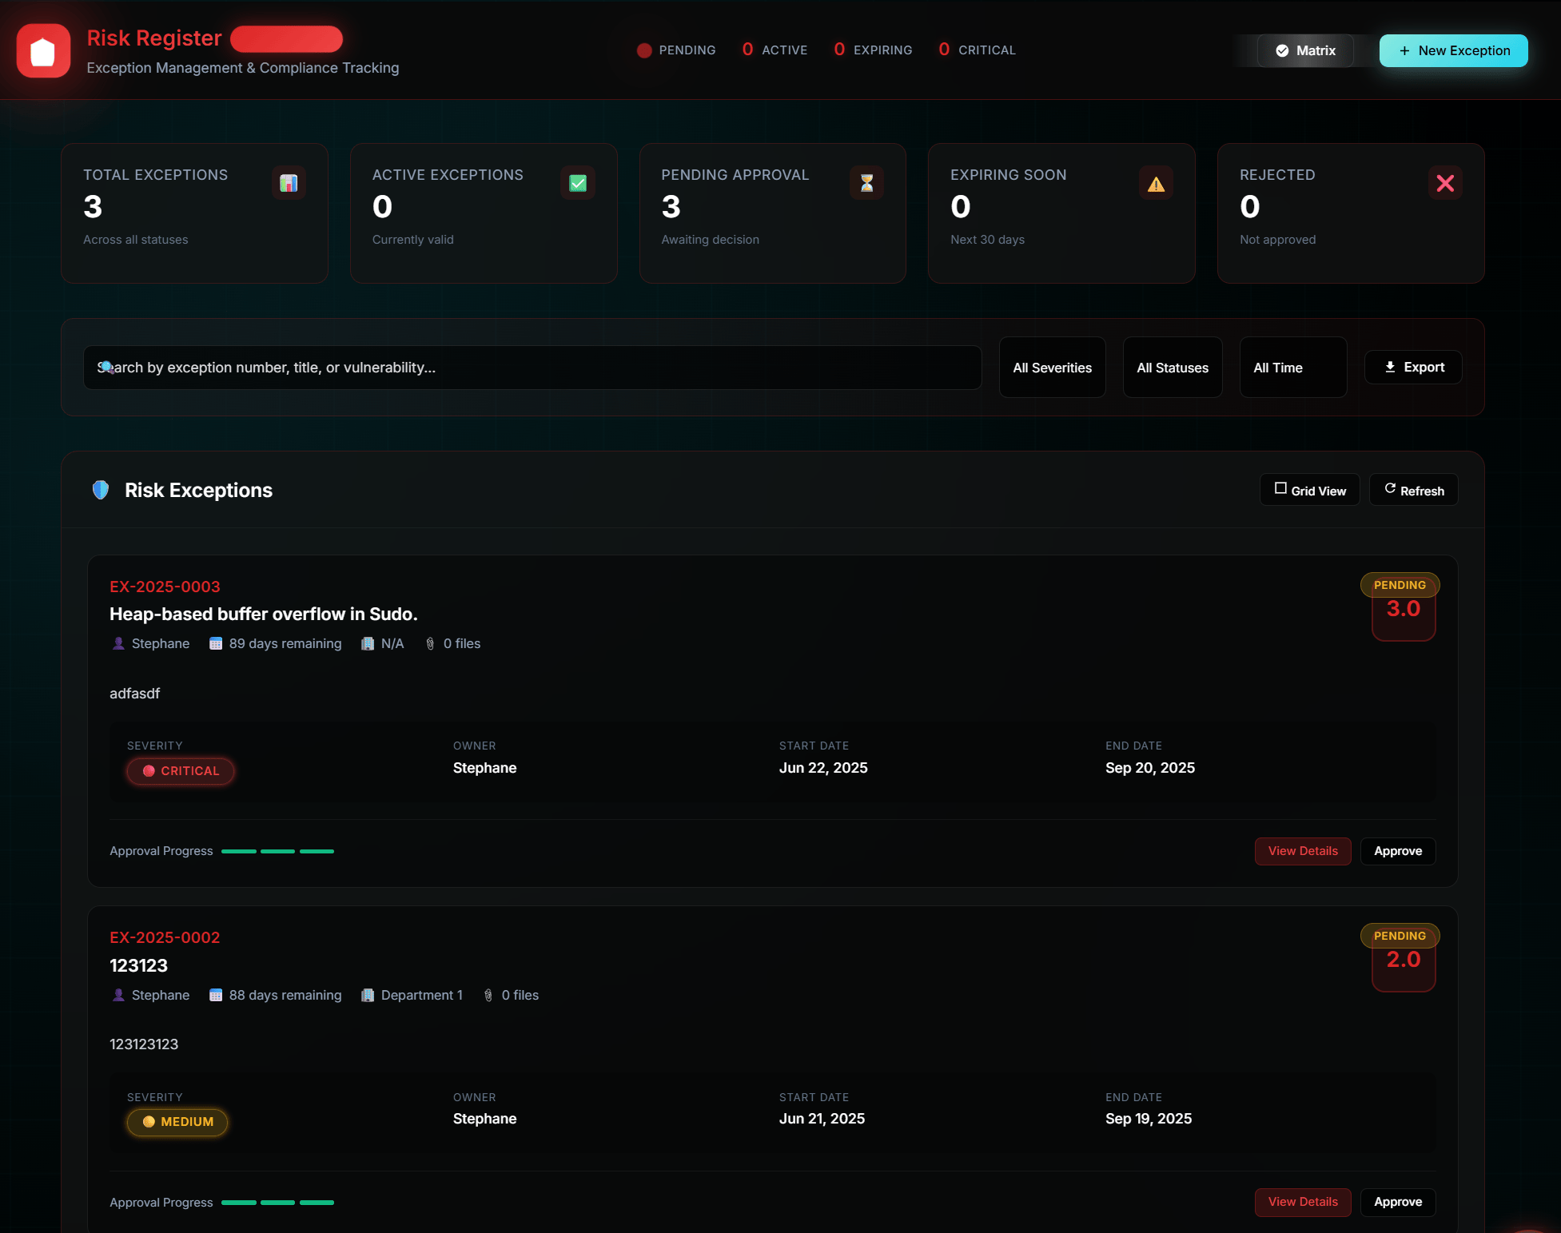The image size is (1561, 1233).
Task: Export the exception list
Action: click(1413, 367)
